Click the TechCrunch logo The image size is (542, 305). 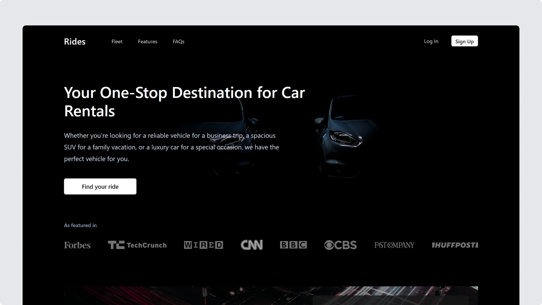pyautogui.click(x=137, y=245)
